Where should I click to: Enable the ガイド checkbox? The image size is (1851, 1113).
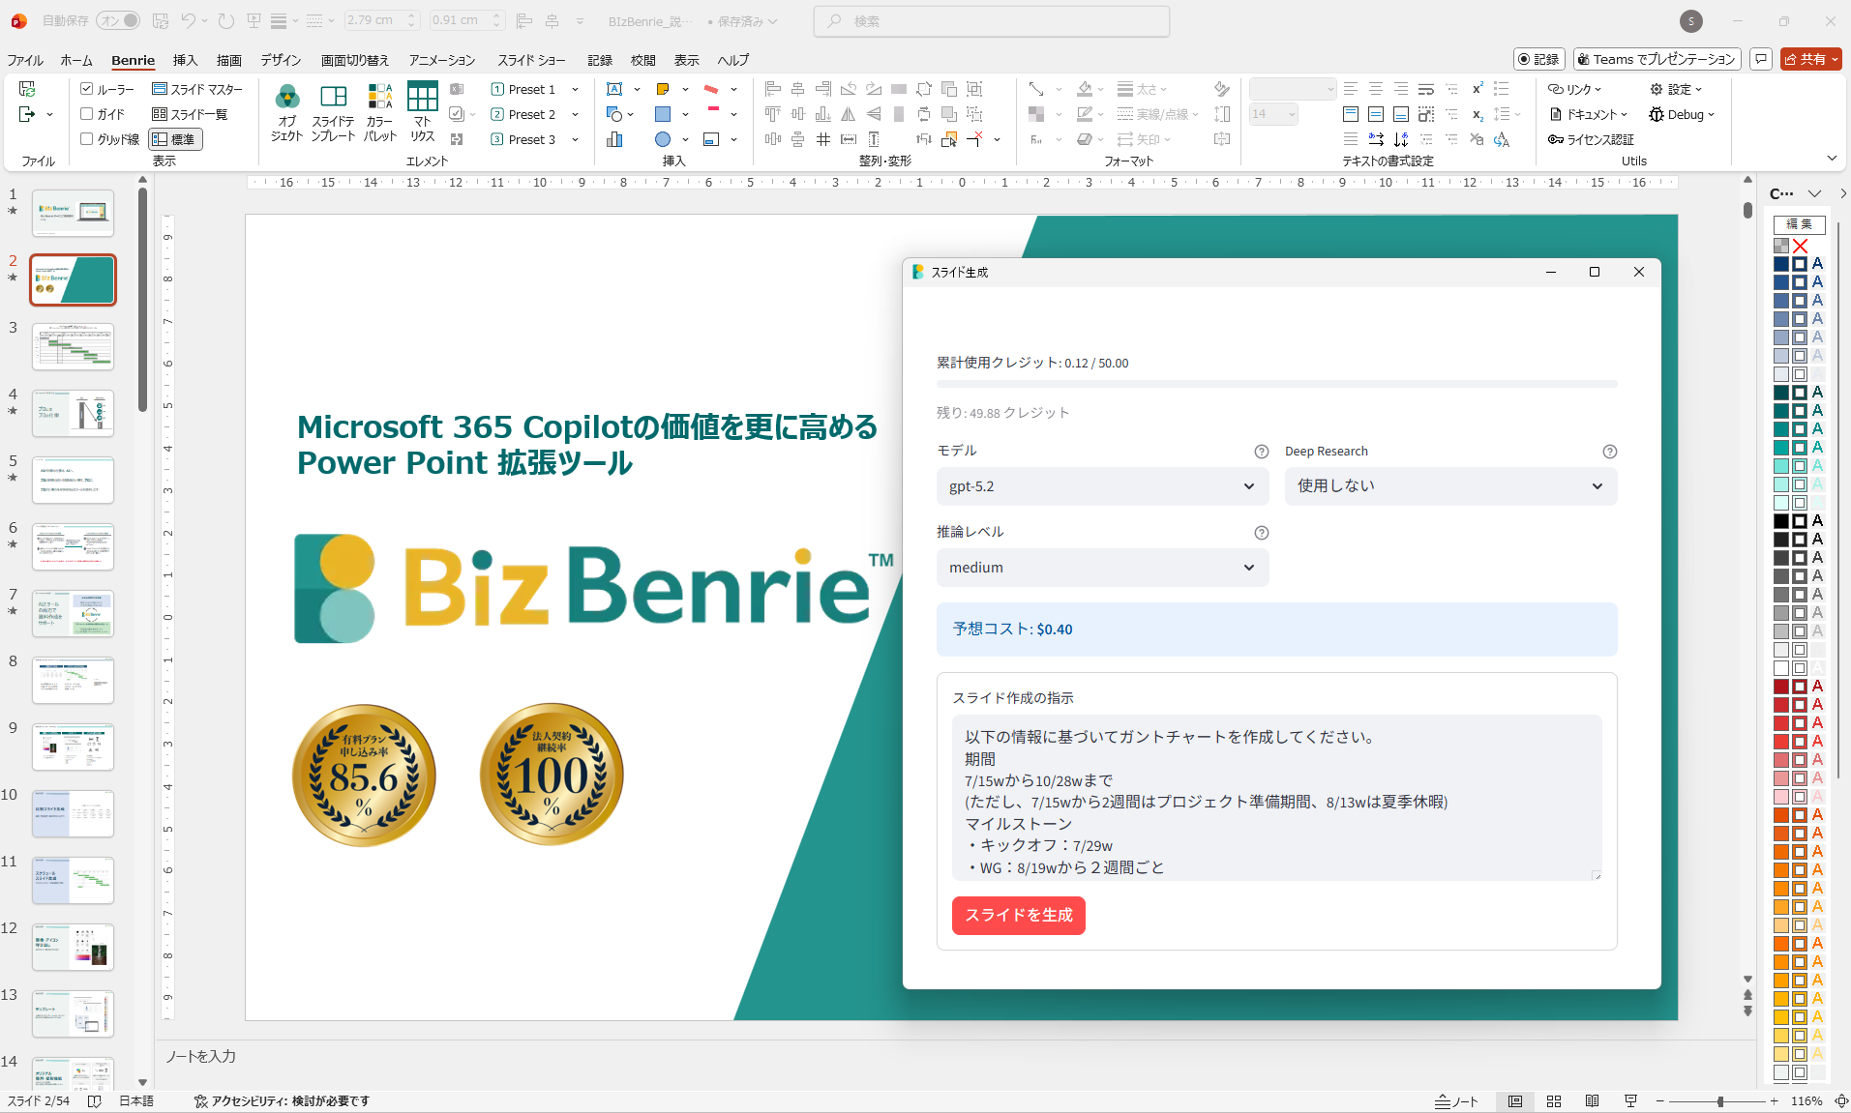pyautogui.click(x=87, y=114)
